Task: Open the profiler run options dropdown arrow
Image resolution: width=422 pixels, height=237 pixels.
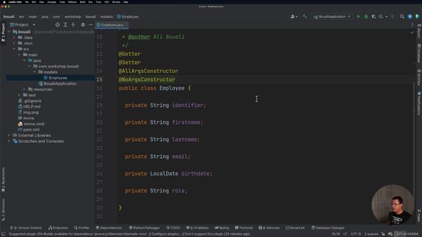Action: (386, 16)
